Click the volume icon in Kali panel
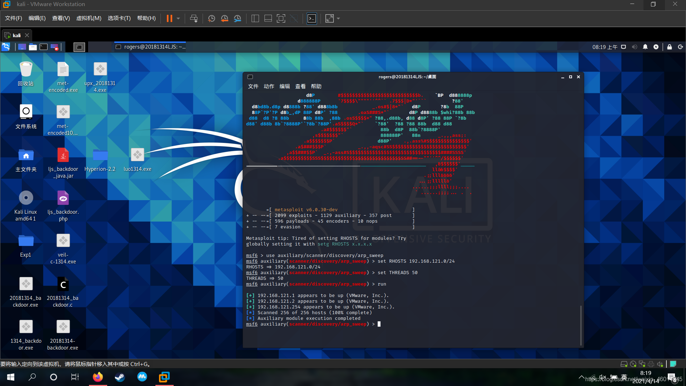 click(x=635, y=47)
